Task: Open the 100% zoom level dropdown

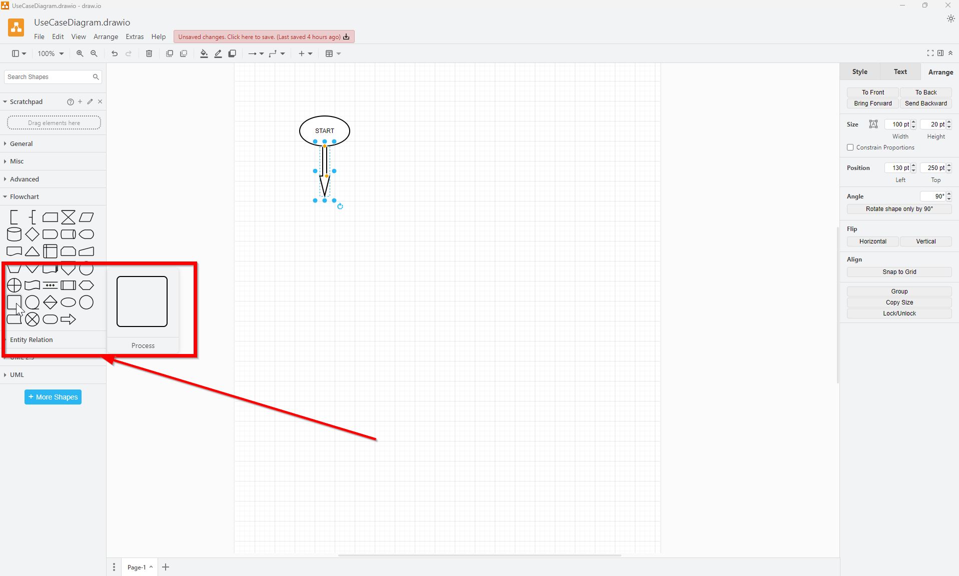Action: 51,53
